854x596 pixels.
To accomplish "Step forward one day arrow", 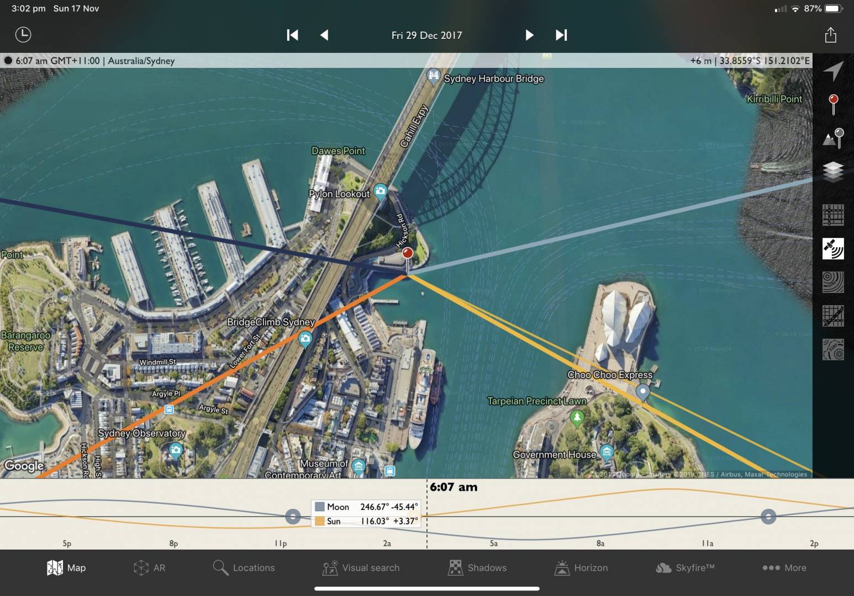I will pos(529,35).
